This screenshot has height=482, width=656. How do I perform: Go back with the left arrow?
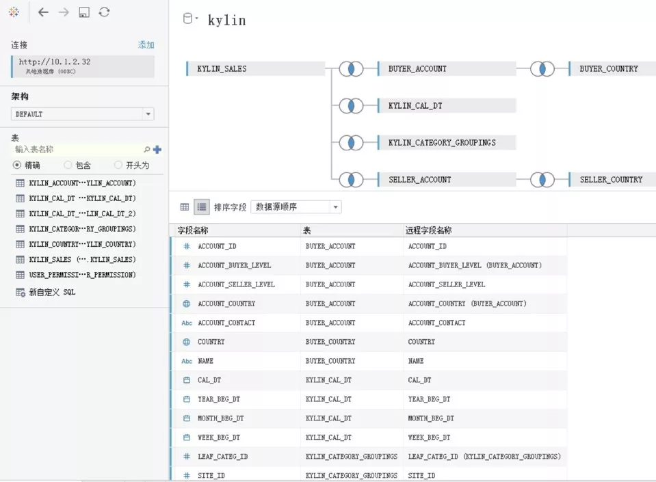pyautogui.click(x=43, y=12)
